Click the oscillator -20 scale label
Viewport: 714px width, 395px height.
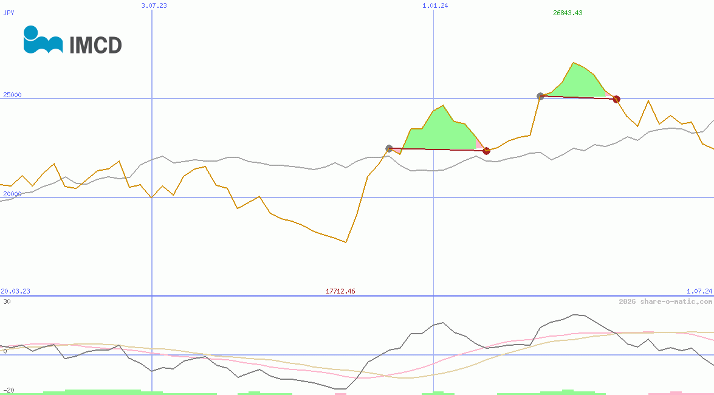(7, 390)
